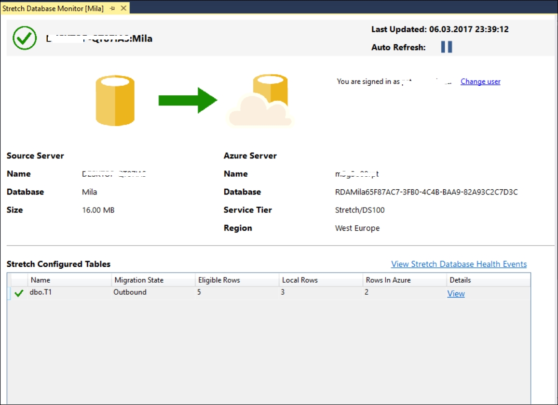Screen dimensions: 558x405
Task: Click the Last Updated timestamp text
Action: pyautogui.click(x=440, y=29)
